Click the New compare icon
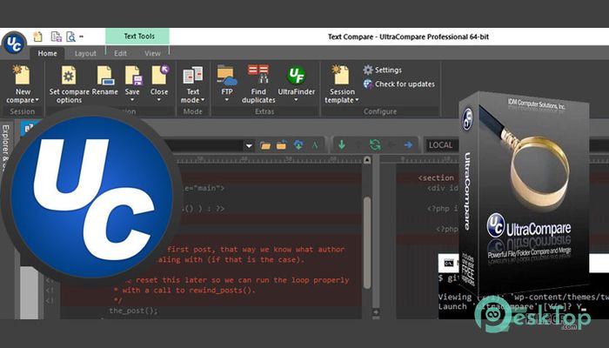The width and height of the screenshot is (609, 348). click(x=22, y=76)
